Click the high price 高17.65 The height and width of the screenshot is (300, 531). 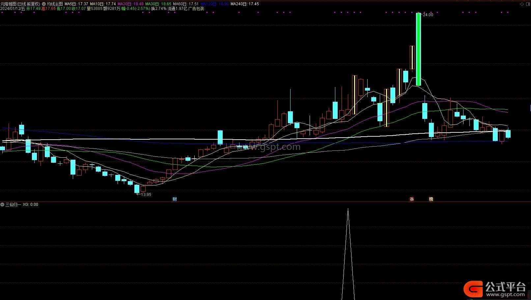pos(48,9)
